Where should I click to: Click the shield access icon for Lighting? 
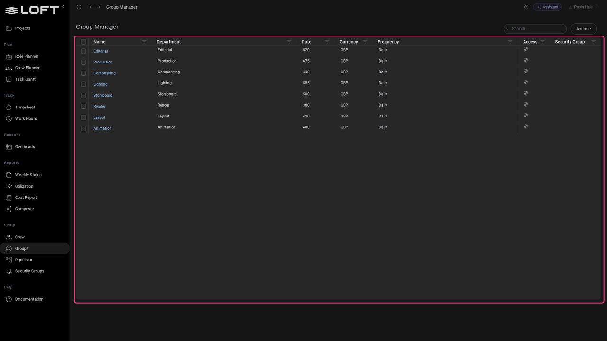pos(526,82)
